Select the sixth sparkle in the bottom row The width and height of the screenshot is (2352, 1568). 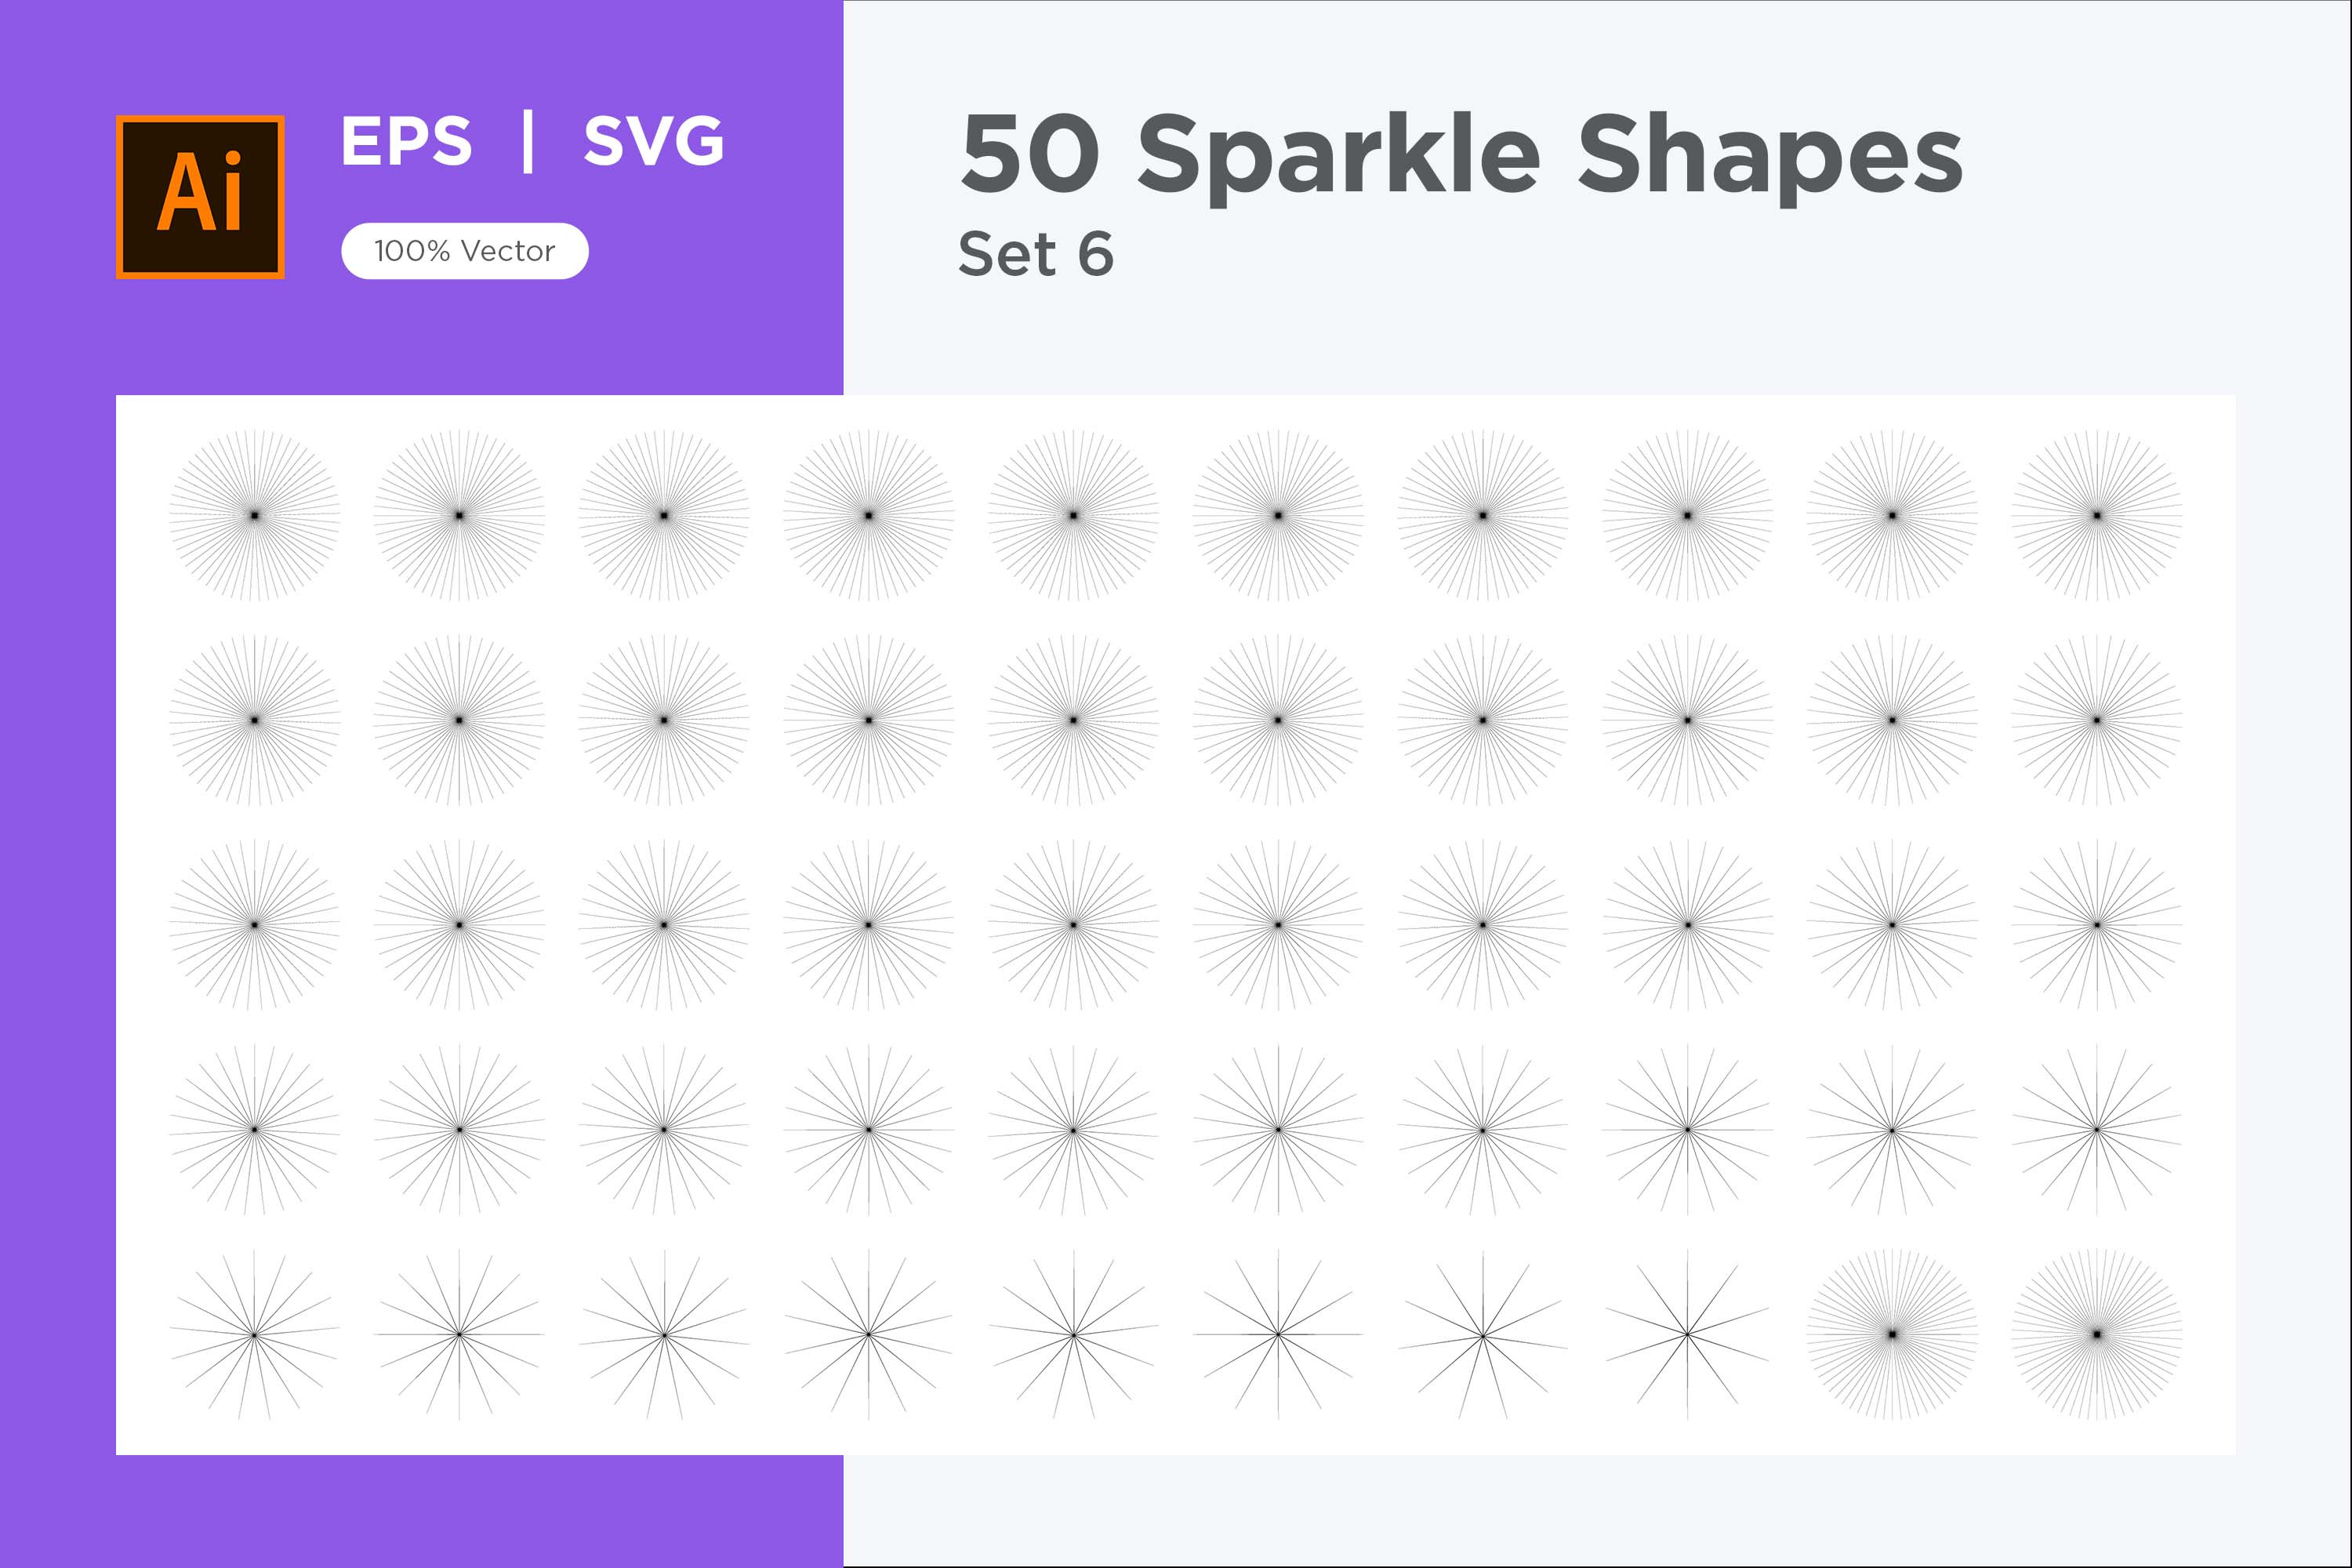pos(1278,1335)
